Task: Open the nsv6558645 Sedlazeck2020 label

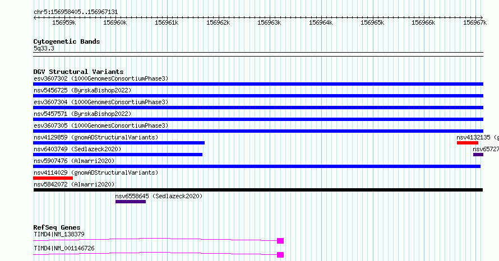Action: tap(159, 196)
